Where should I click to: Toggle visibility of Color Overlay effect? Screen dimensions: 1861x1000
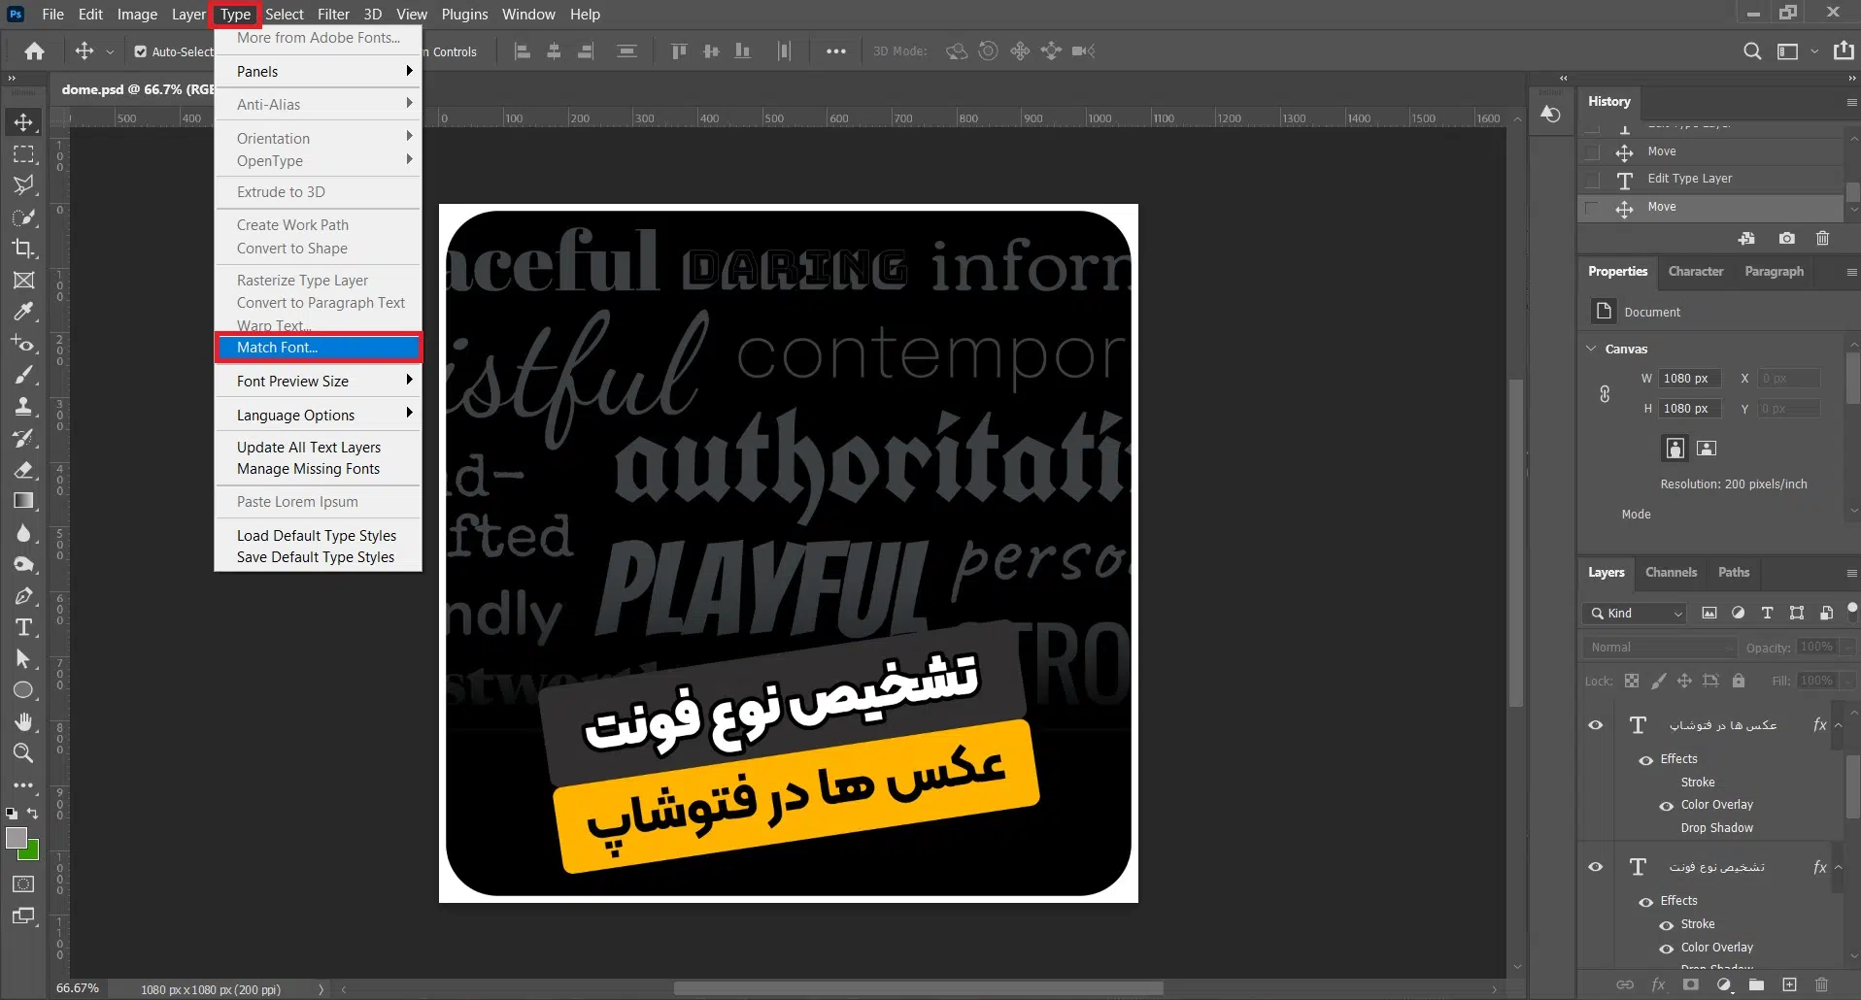(x=1666, y=806)
